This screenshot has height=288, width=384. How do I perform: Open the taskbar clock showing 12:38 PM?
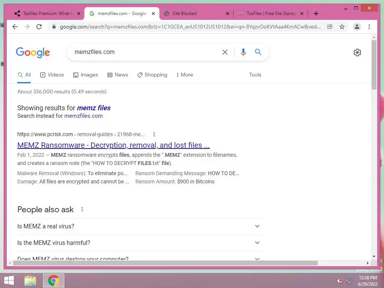click(x=367, y=281)
